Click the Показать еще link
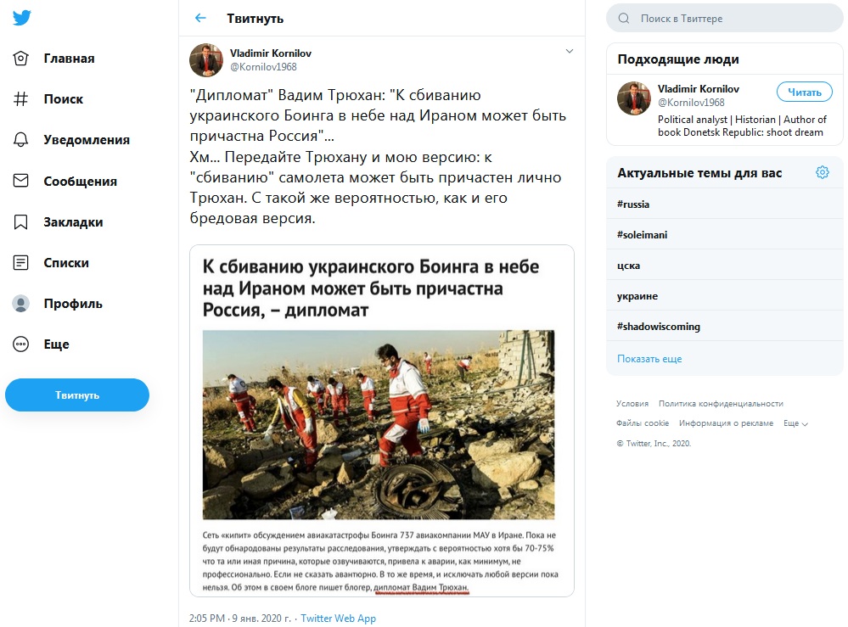 tap(649, 359)
